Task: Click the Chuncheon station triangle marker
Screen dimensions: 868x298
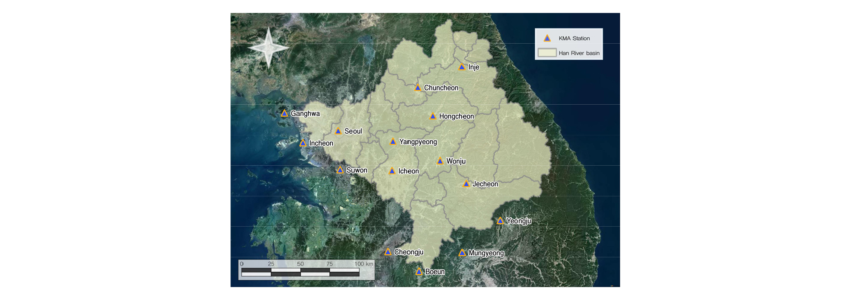Action: [x=418, y=88]
